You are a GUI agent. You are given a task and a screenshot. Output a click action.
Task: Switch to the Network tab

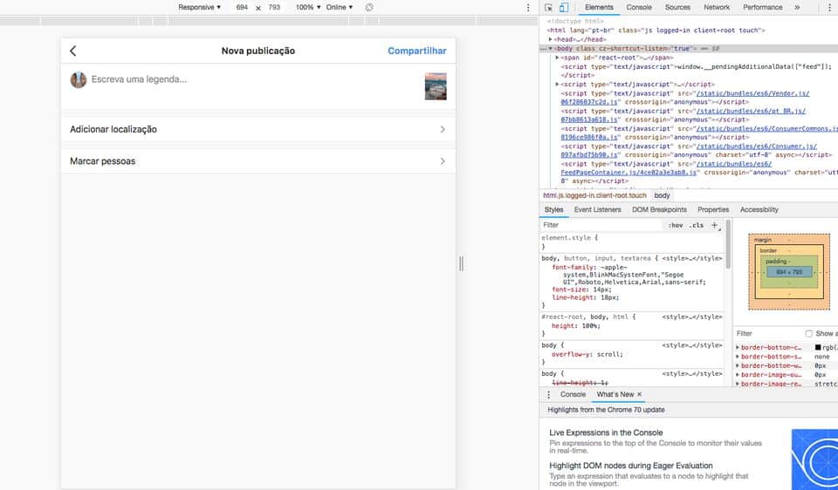[x=717, y=8]
